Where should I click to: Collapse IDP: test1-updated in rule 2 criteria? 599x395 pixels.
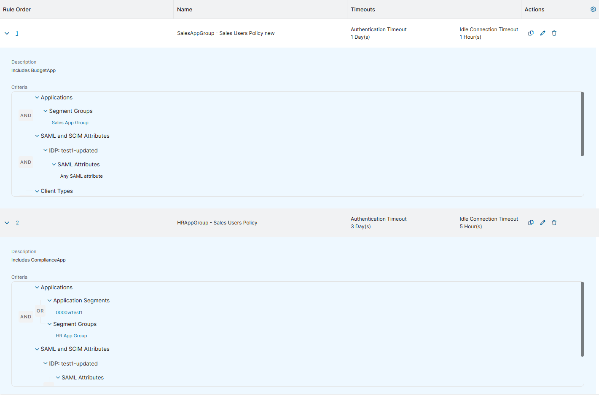point(46,363)
